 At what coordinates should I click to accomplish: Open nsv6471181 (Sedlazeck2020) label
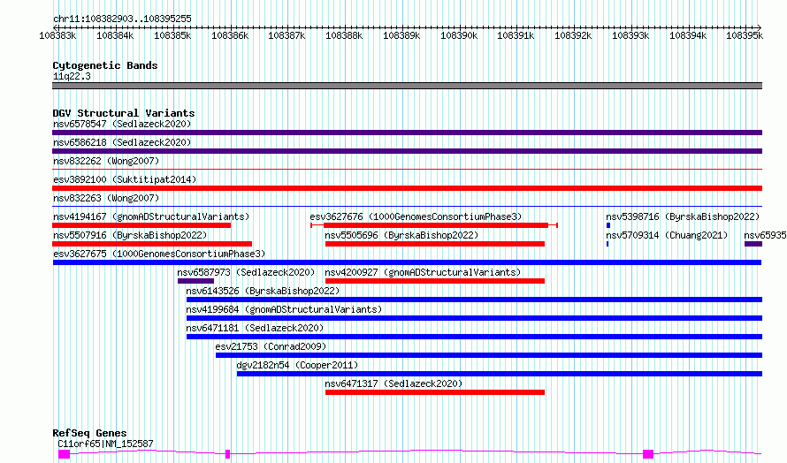click(x=255, y=328)
